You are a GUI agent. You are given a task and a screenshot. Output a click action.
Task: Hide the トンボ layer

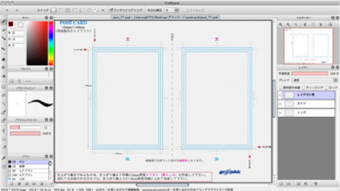coord(280,113)
